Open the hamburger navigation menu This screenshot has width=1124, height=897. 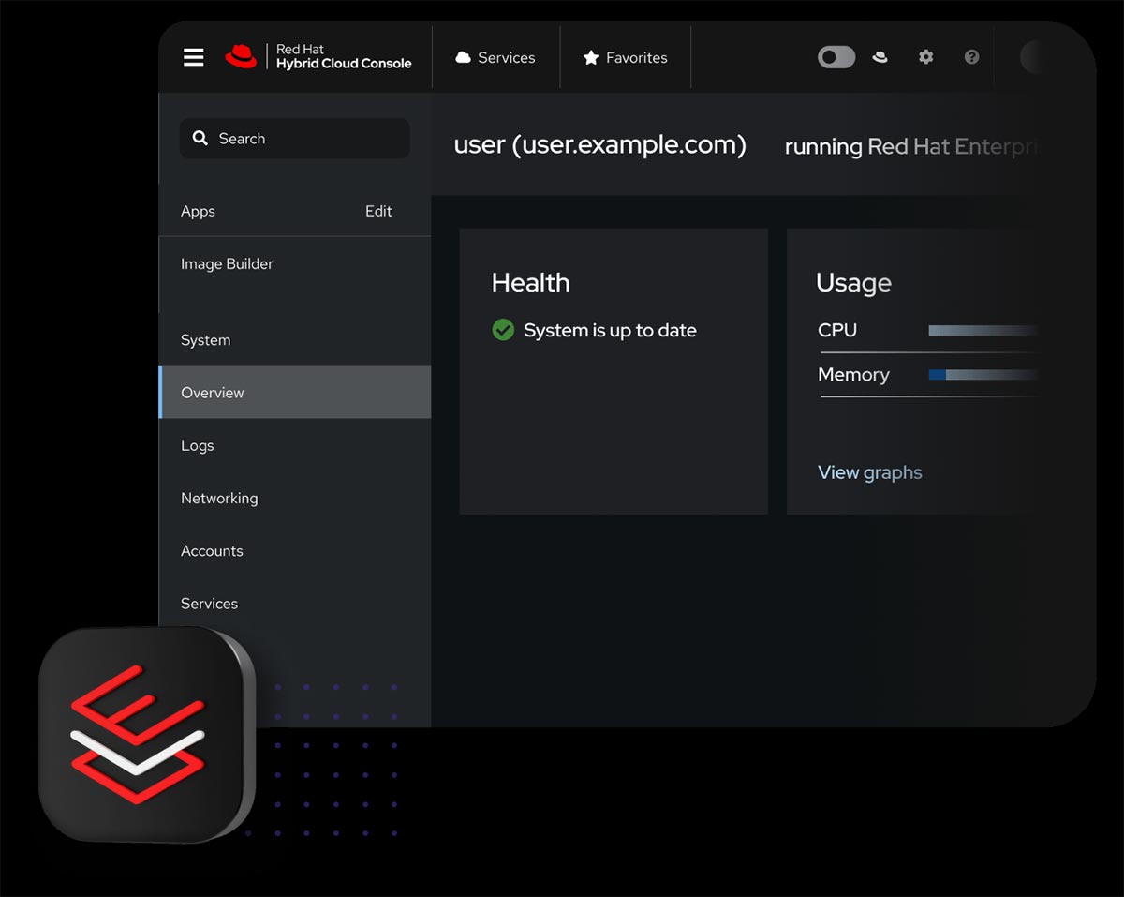(x=193, y=58)
